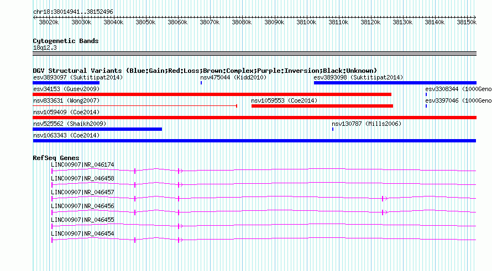Select the blue nsv1063343 gain bar
The width and height of the screenshot is (492, 271).
pyautogui.click(x=254, y=141)
